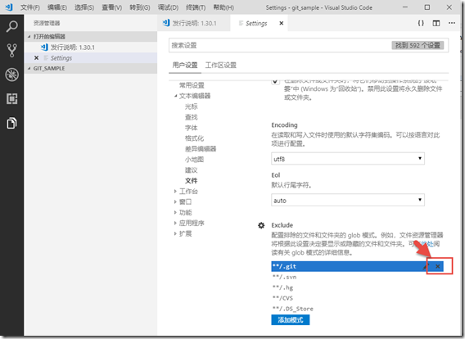Go to 查找 settings section
Screen dimensions: 465x339
pos(192,117)
